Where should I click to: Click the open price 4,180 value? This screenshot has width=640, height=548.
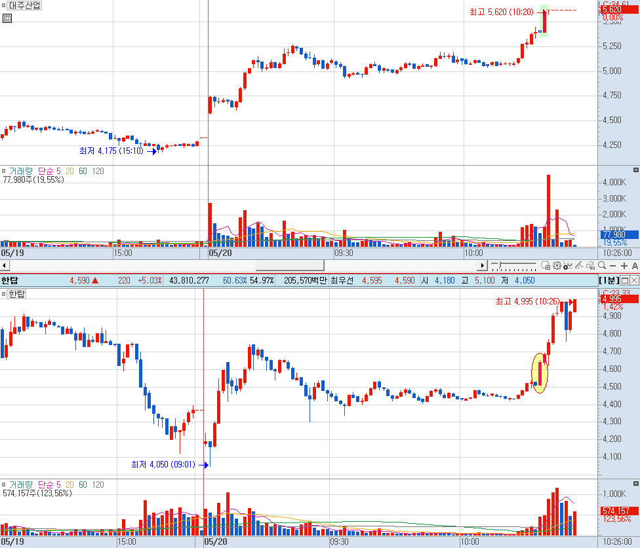click(x=445, y=280)
